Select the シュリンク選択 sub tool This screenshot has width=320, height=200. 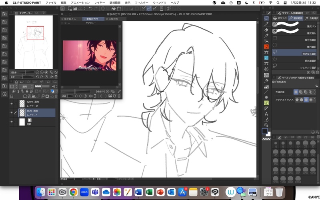tap(295, 66)
